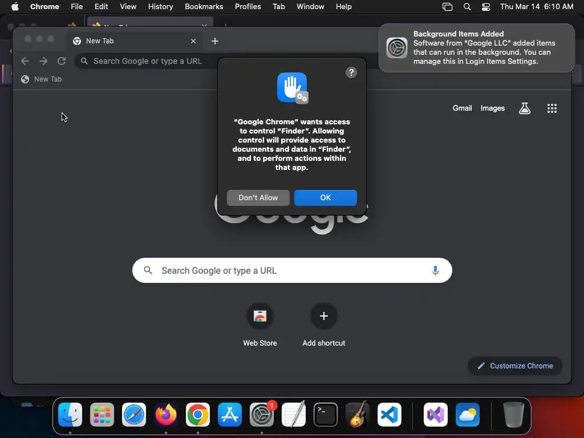Open Launchpad from the Dock
The width and height of the screenshot is (584, 438).
click(x=102, y=415)
